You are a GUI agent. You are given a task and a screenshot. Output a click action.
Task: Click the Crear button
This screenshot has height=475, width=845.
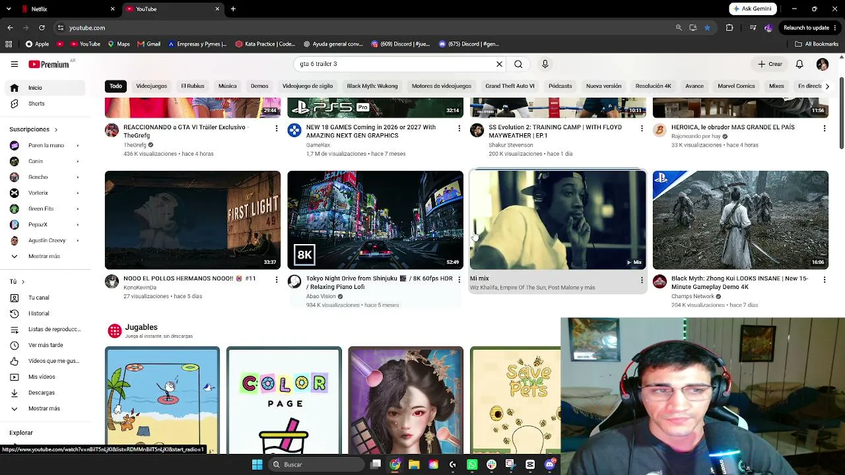(770, 64)
